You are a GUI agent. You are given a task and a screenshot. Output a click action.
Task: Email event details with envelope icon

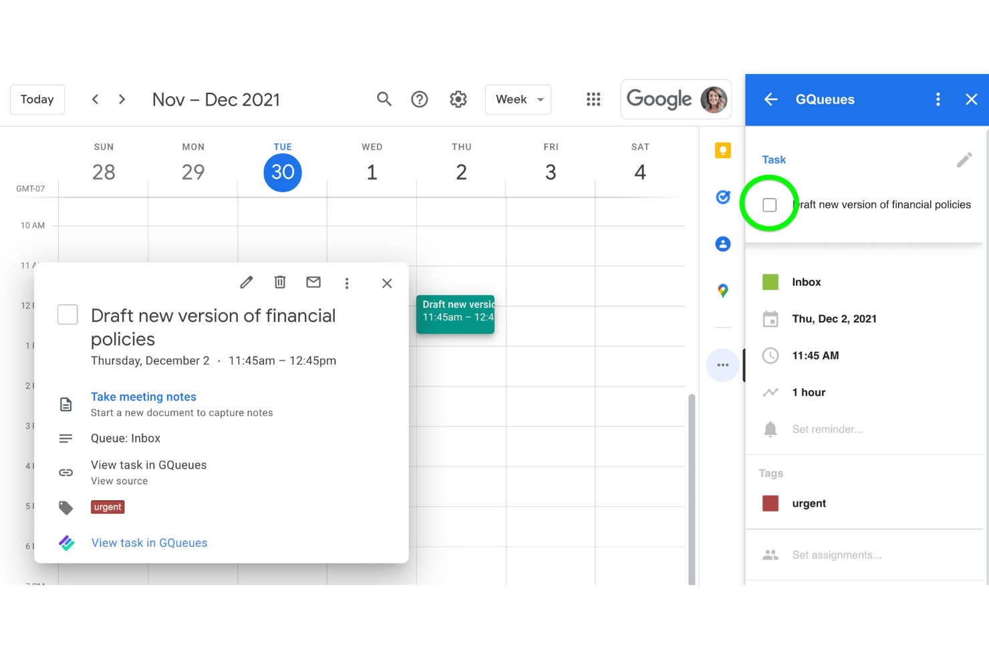tap(313, 282)
